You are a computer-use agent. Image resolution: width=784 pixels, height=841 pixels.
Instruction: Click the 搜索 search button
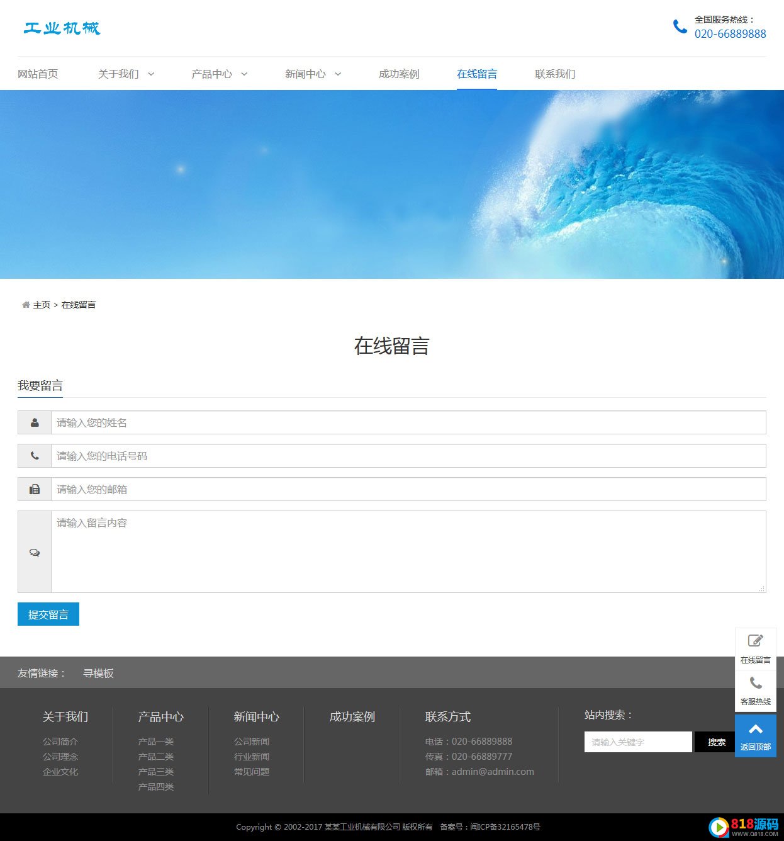coord(716,742)
